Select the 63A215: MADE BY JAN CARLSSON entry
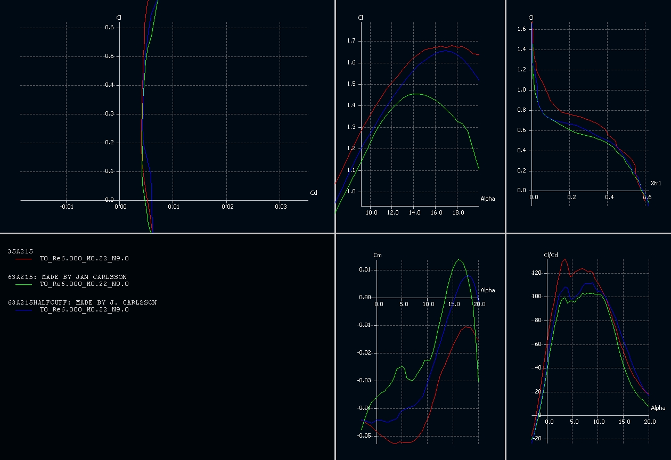671x460 pixels. pos(67,277)
